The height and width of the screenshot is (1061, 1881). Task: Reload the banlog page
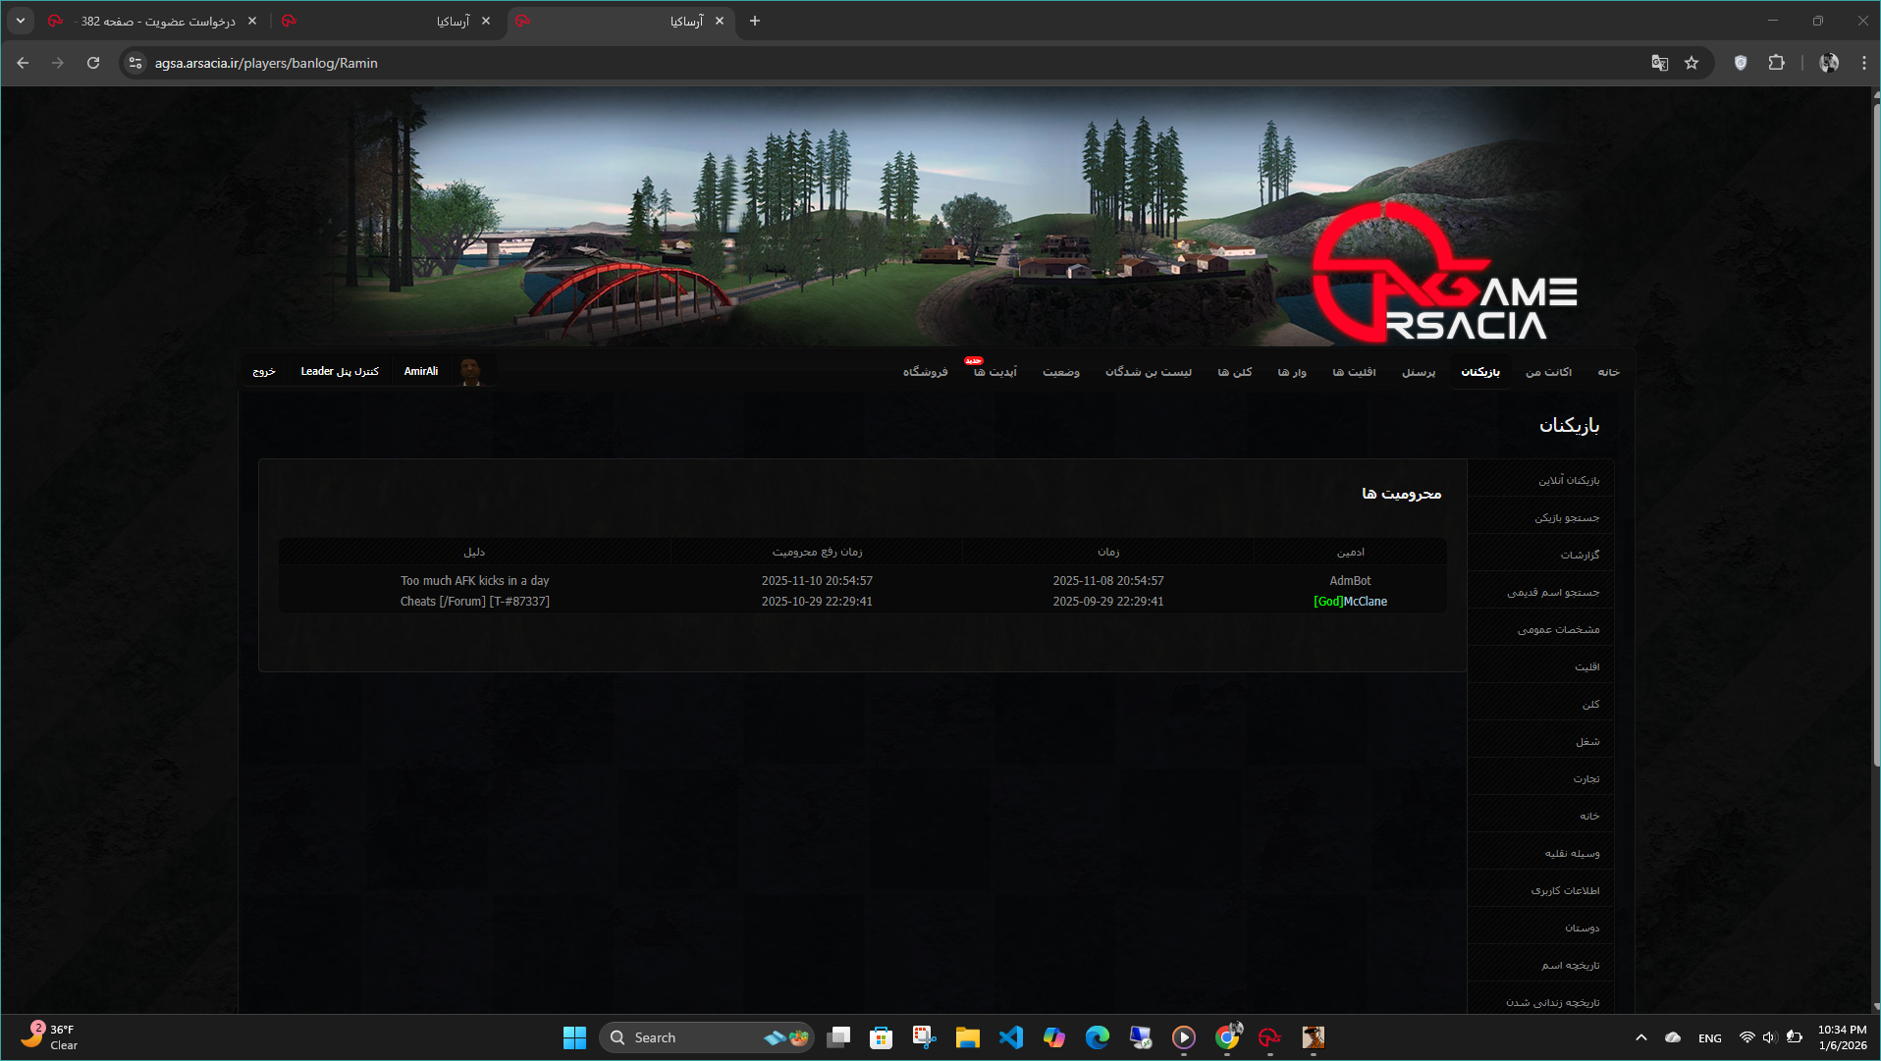point(93,62)
